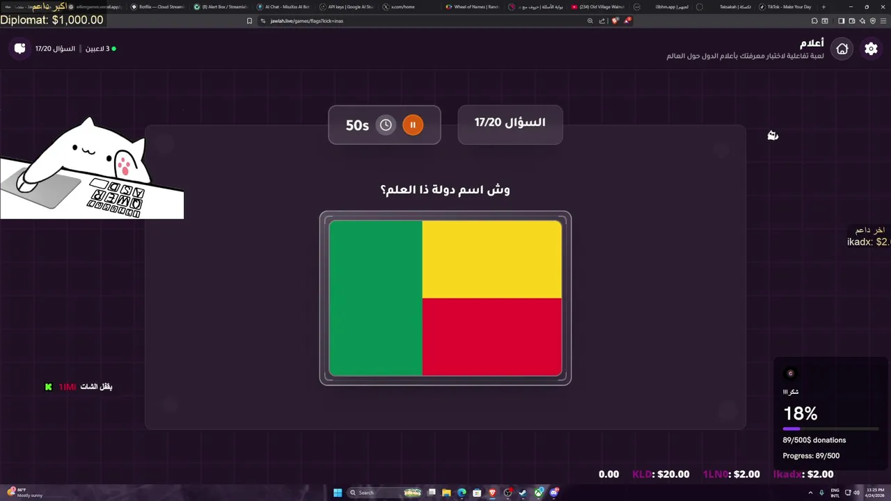Click the bookmark icon in the address bar
This screenshot has height=501, width=891.
click(249, 21)
